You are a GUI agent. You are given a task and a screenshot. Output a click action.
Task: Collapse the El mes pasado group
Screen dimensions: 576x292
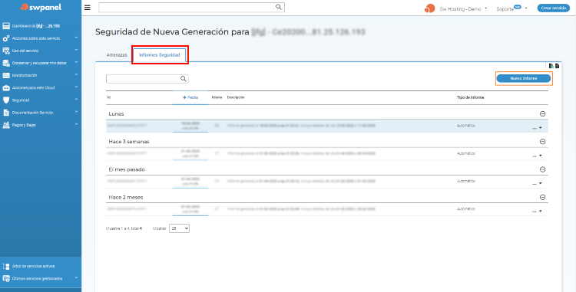tap(542, 169)
